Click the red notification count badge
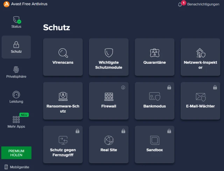 coord(183,3)
